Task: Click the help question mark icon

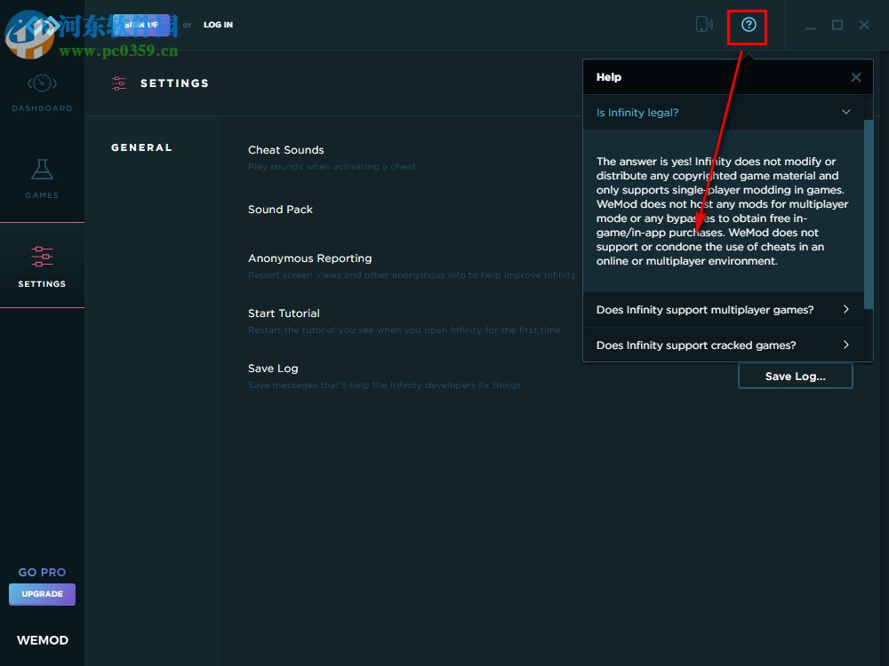Action: pyautogui.click(x=749, y=25)
